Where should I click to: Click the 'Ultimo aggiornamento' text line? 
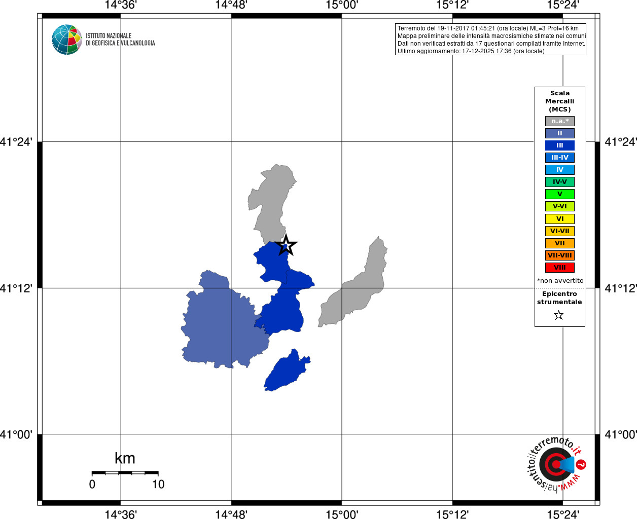(471, 51)
